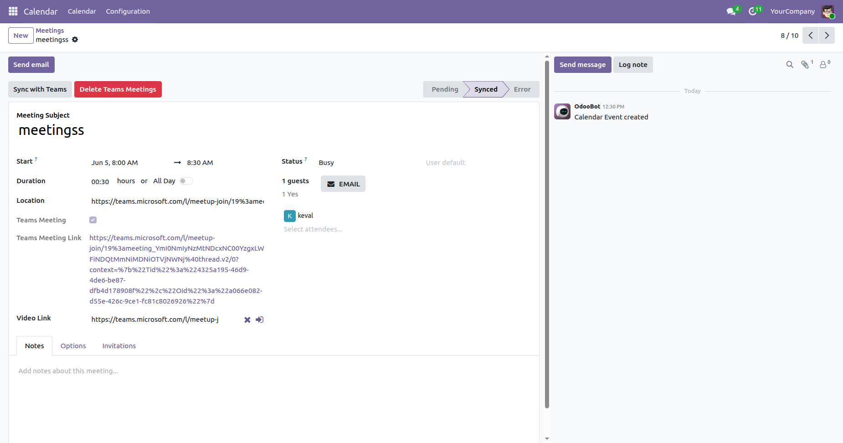Click keval's attendee avatar badge

[x=290, y=216]
